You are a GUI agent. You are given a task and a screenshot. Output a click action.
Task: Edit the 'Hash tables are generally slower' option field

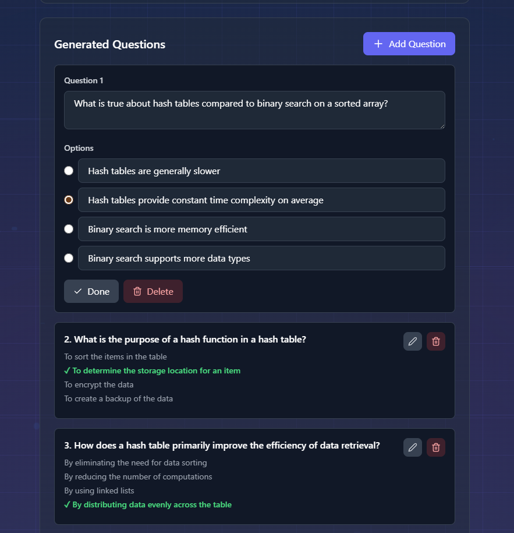tap(261, 171)
